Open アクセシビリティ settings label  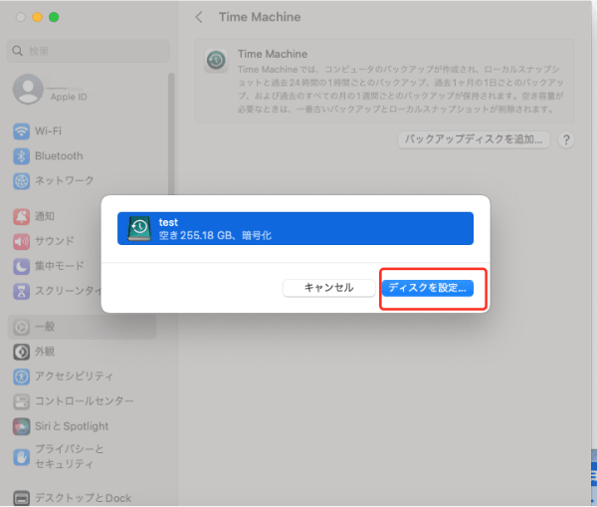(75, 377)
